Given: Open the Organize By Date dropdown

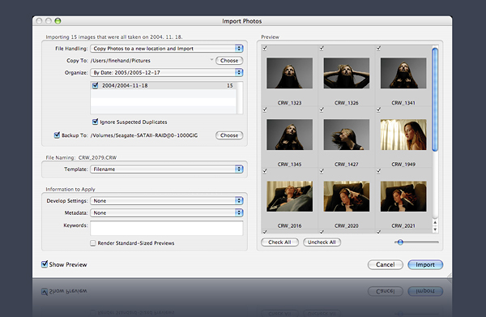Looking at the screenshot, I should (167, 73).
